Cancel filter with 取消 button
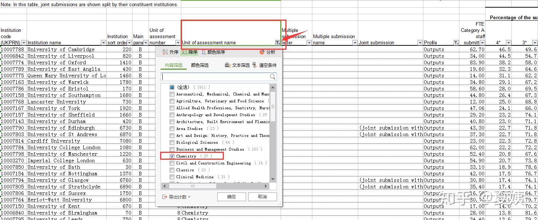The image size is (538, 220). click(262, 197)
